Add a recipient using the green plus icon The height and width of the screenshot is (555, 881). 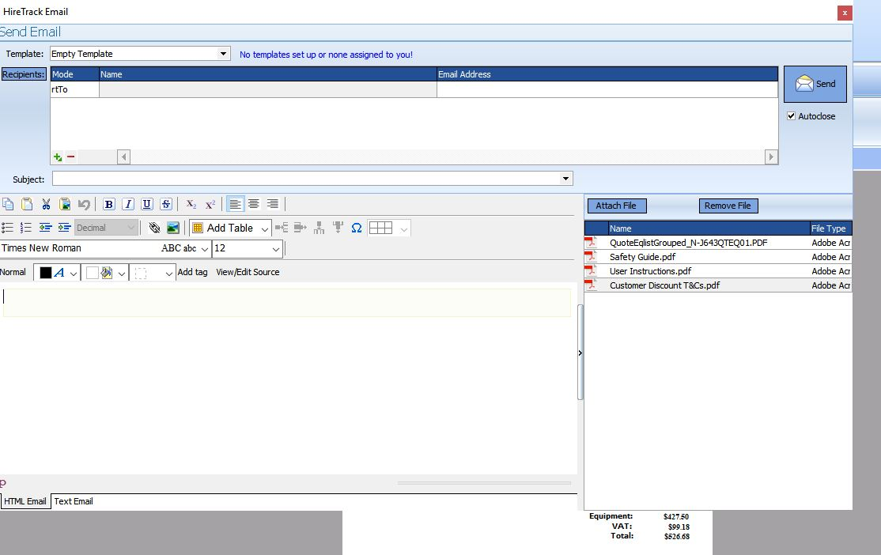56,157
